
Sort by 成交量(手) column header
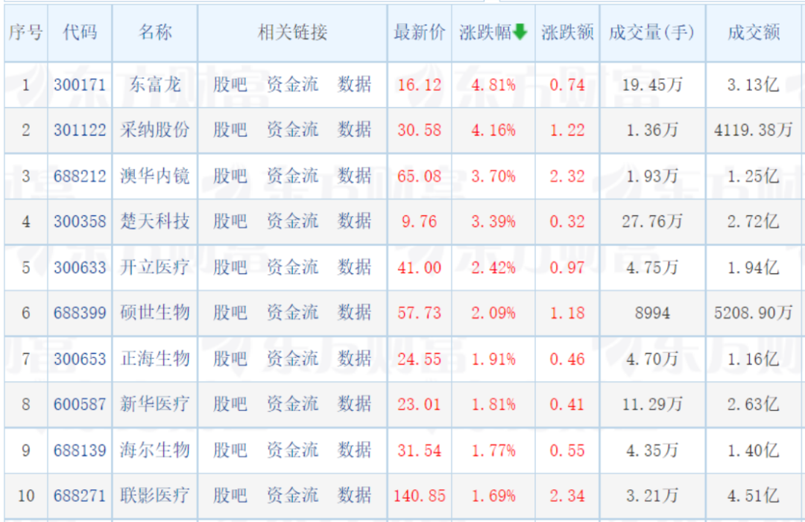click(651, 32)
